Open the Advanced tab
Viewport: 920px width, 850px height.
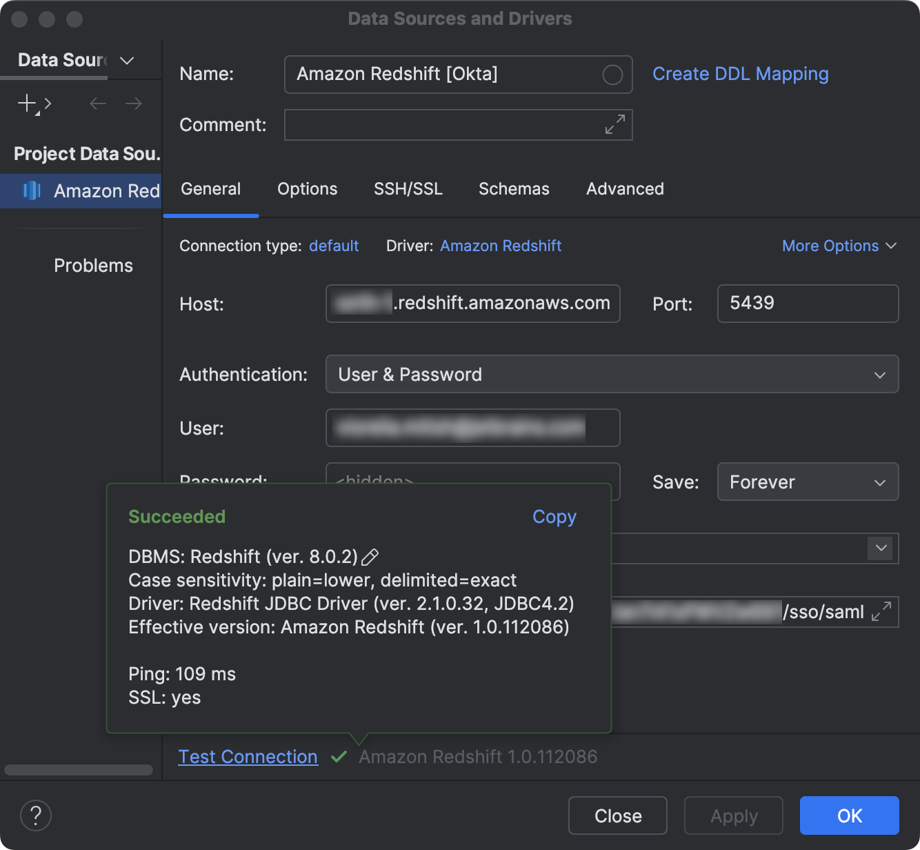click(626, 189)
